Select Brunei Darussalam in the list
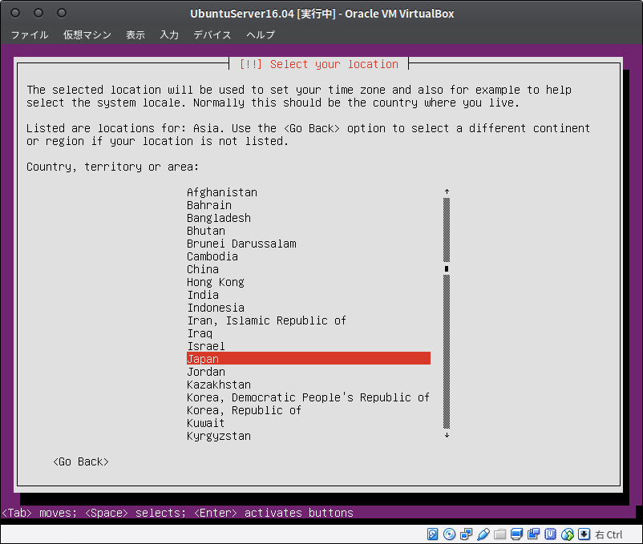 coord(309,244)
